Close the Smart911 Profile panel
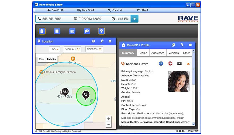This screenshot has height=135, width=234. (x=190, y=45)
